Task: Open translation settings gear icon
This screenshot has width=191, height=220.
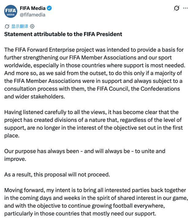Action: [x=32, y=26]
